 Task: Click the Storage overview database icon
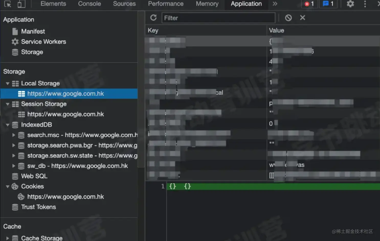15,52
